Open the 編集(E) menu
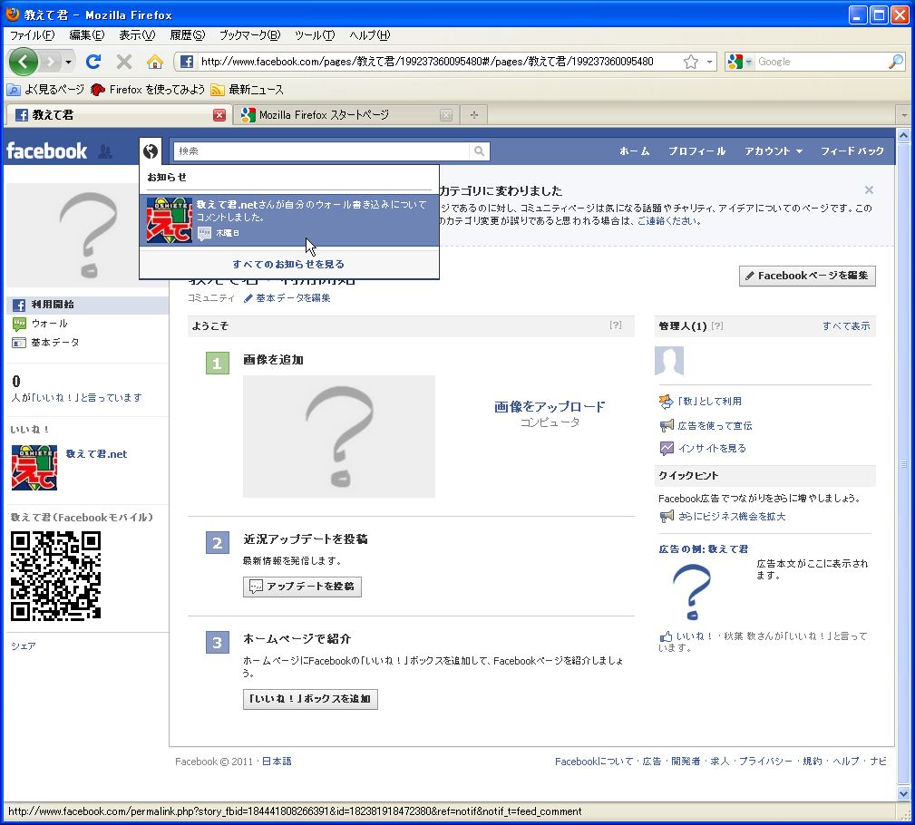The image size is (915, 825). coord(87,35)
